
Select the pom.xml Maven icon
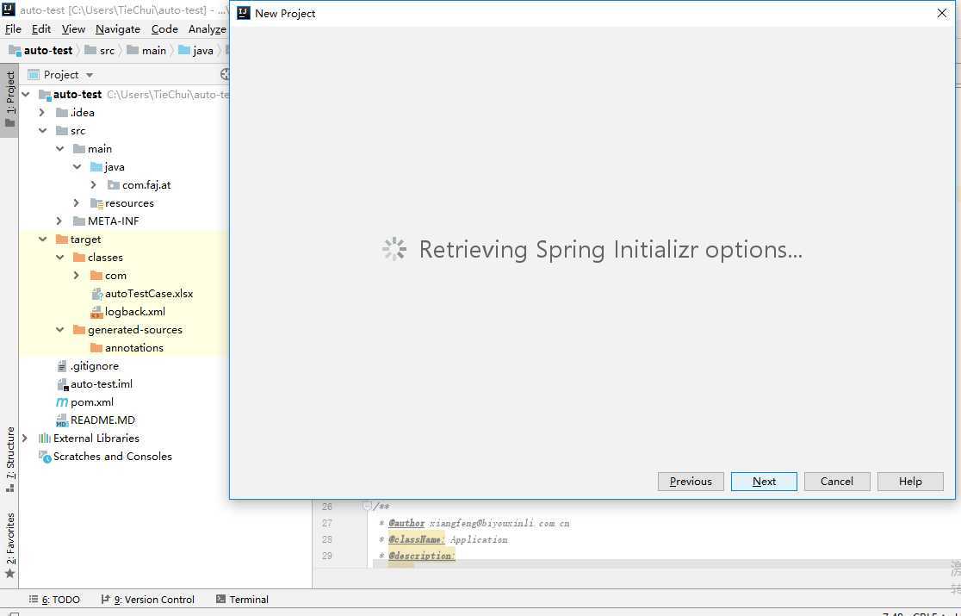(61, 402)
